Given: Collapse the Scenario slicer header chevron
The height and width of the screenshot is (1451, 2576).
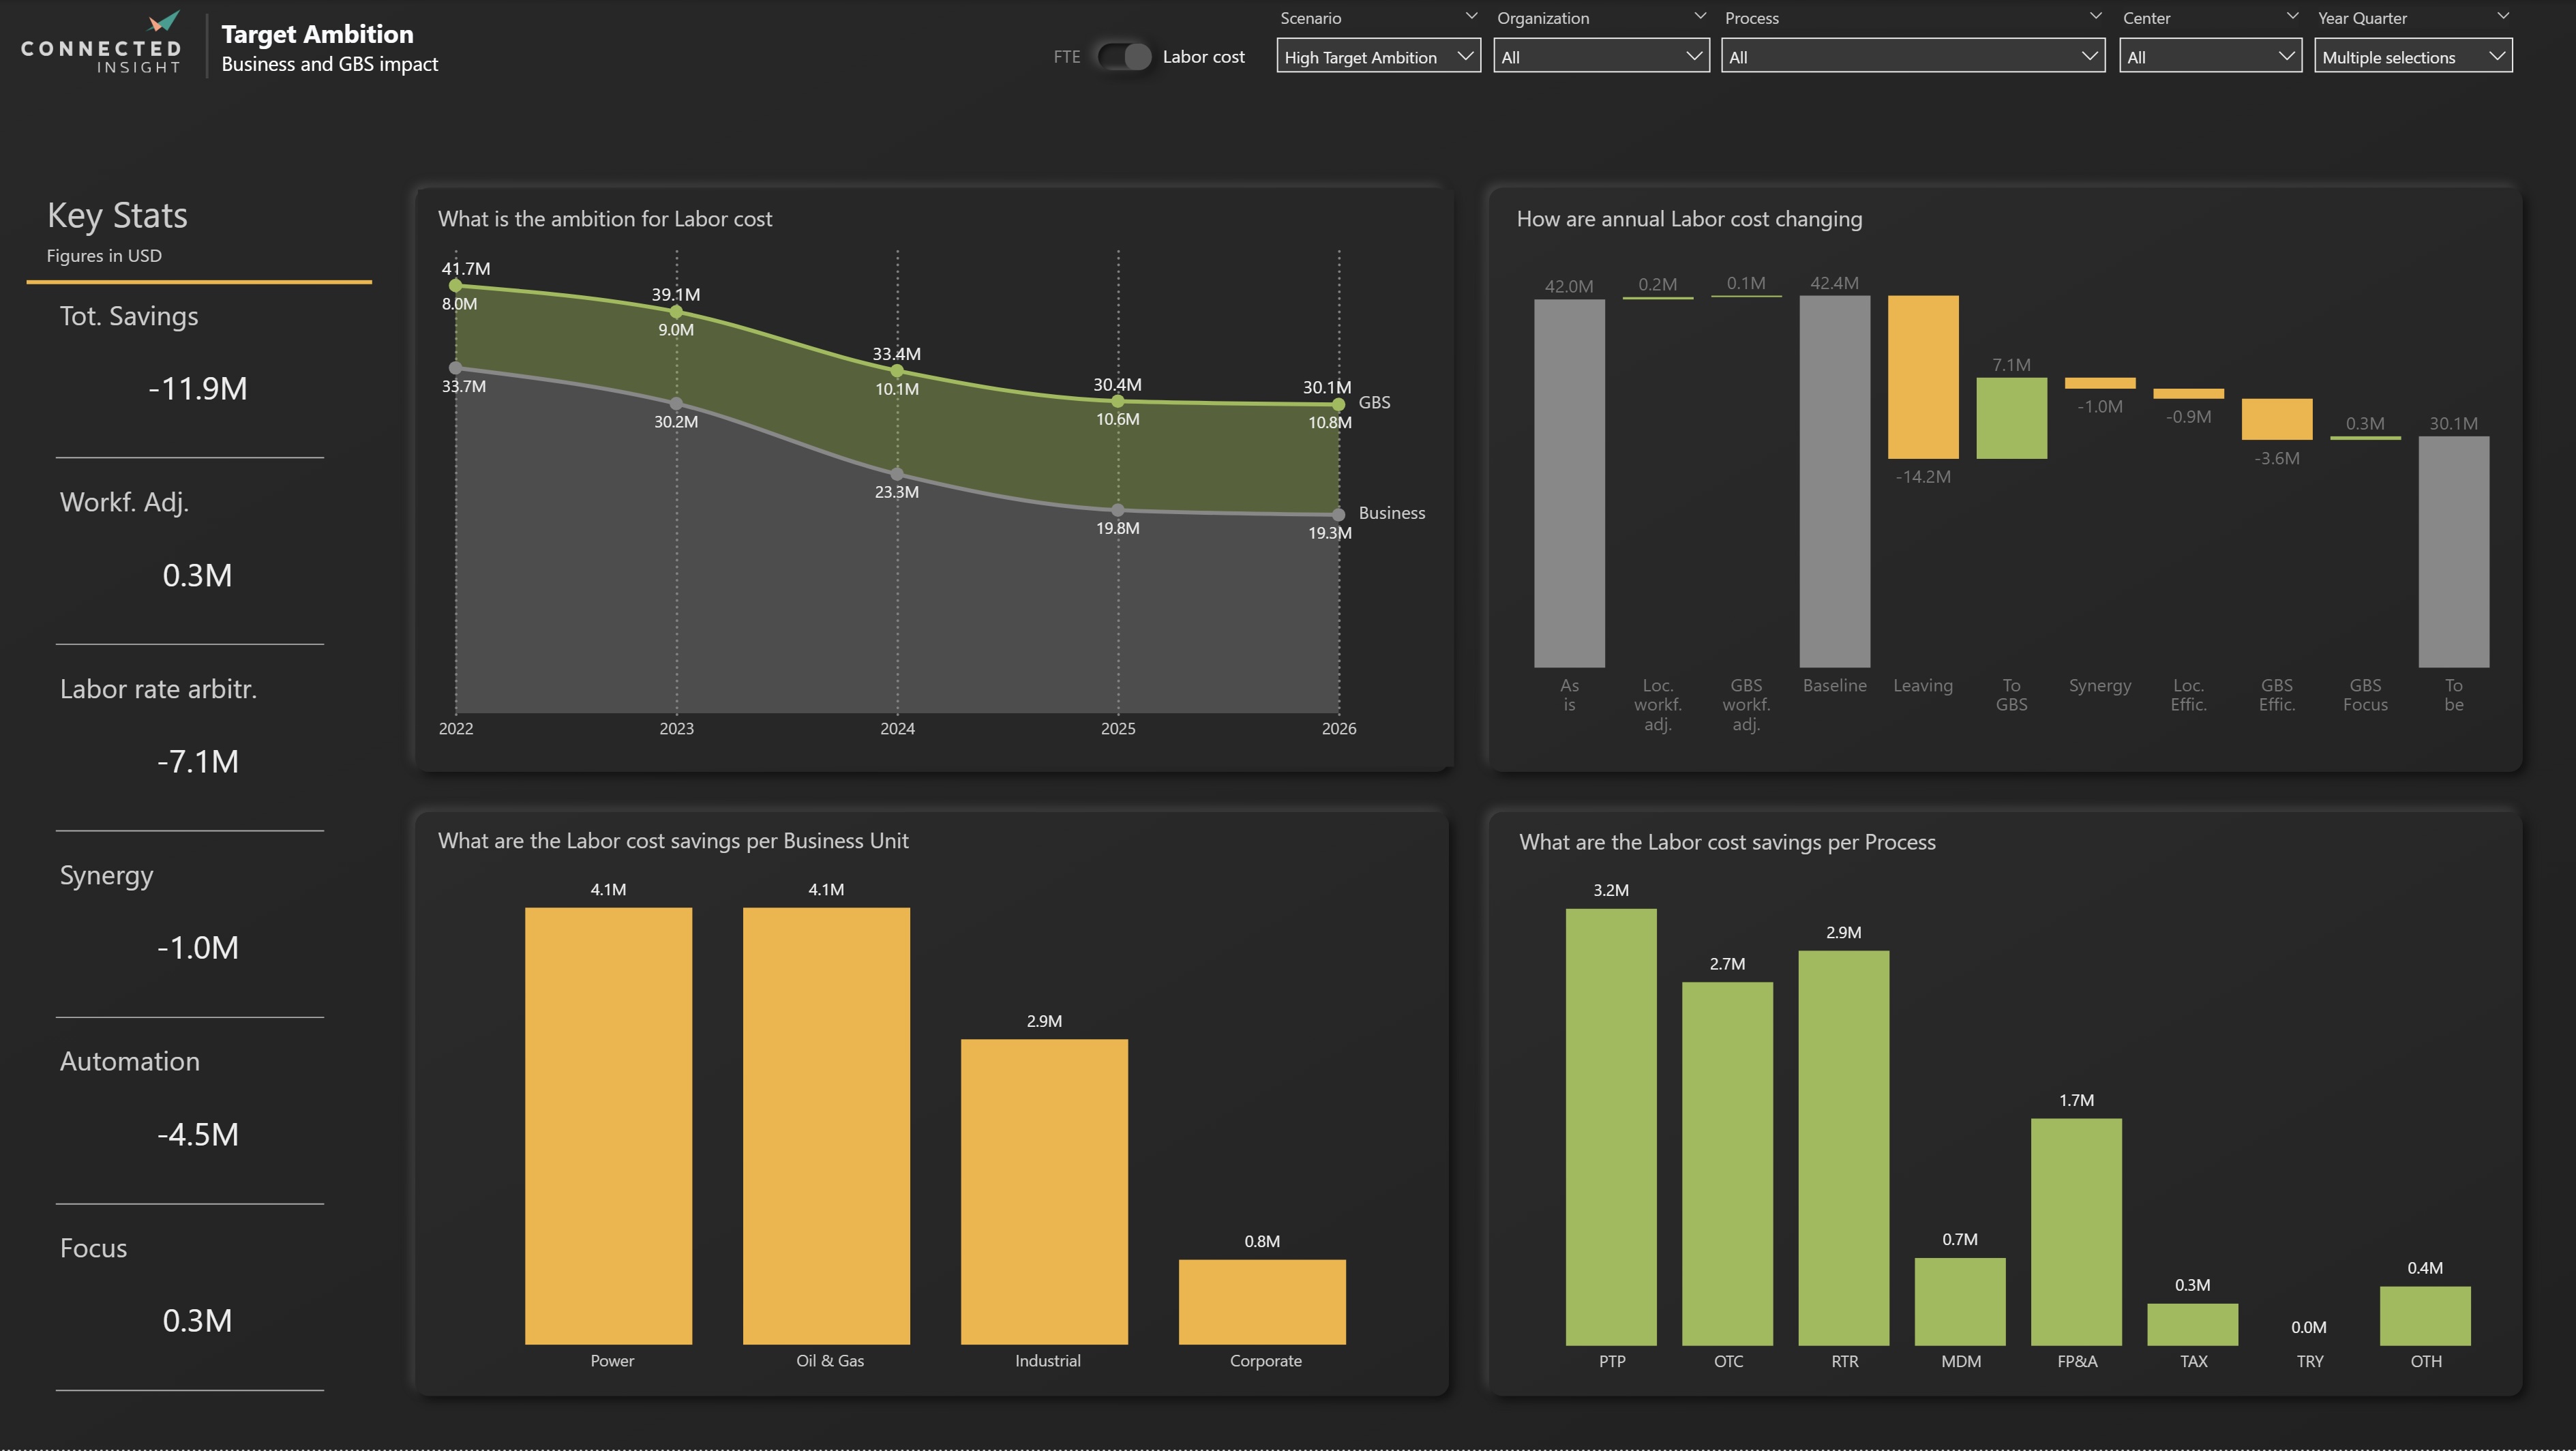Looking at the screenshot, I should [1470, 17].
